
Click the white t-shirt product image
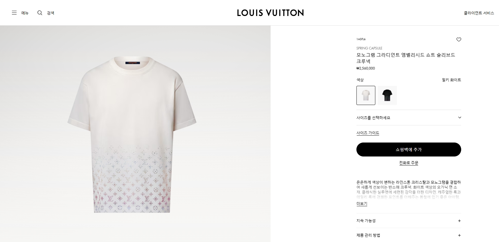click(x=132, y=135)
